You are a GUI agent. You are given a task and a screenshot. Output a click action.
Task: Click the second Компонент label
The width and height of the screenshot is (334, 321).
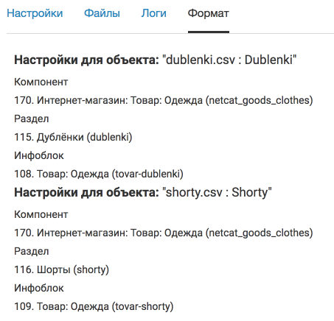click(x=41, y=214)
